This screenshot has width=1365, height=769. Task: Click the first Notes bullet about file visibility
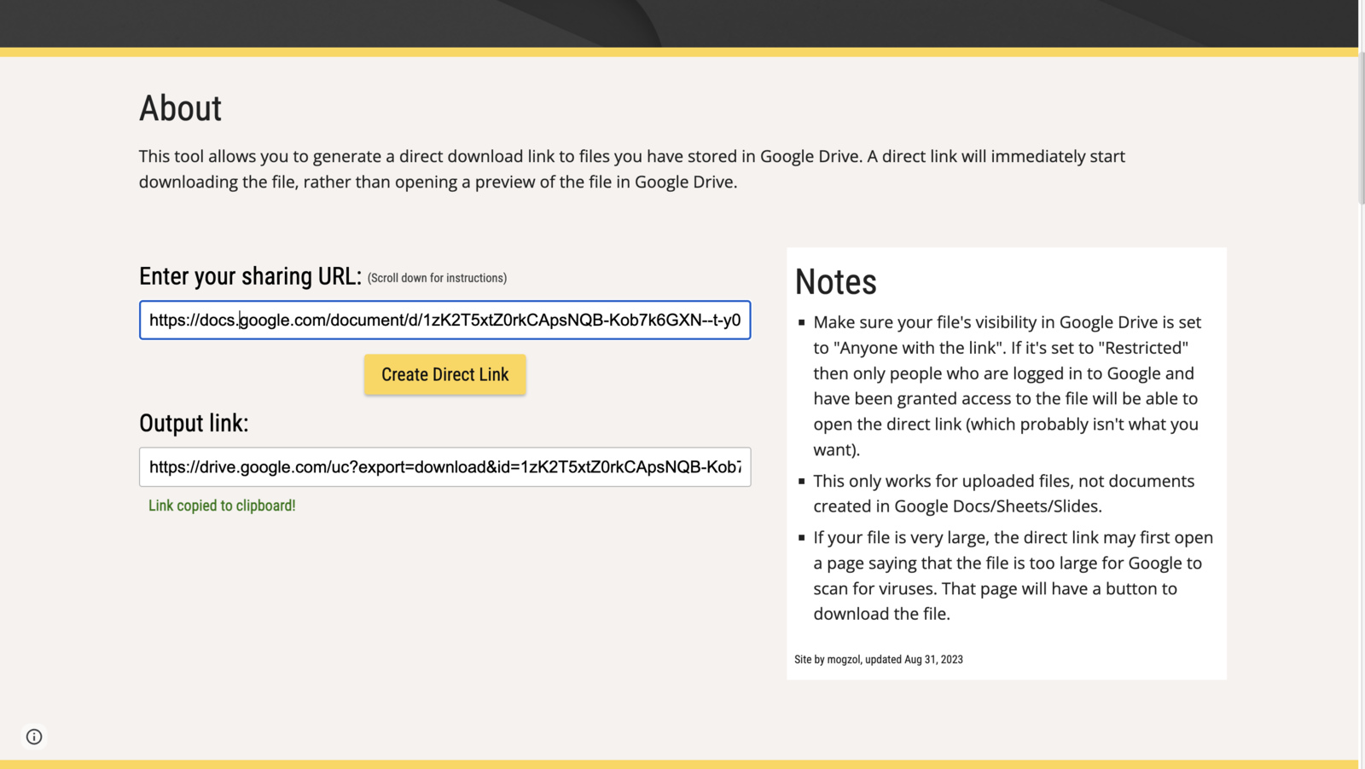pos(1007,385)
